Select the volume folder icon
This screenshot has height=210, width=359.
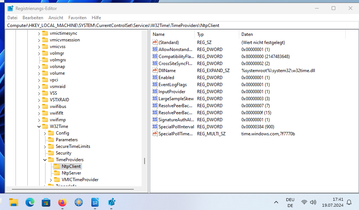[x=45, y=73]
